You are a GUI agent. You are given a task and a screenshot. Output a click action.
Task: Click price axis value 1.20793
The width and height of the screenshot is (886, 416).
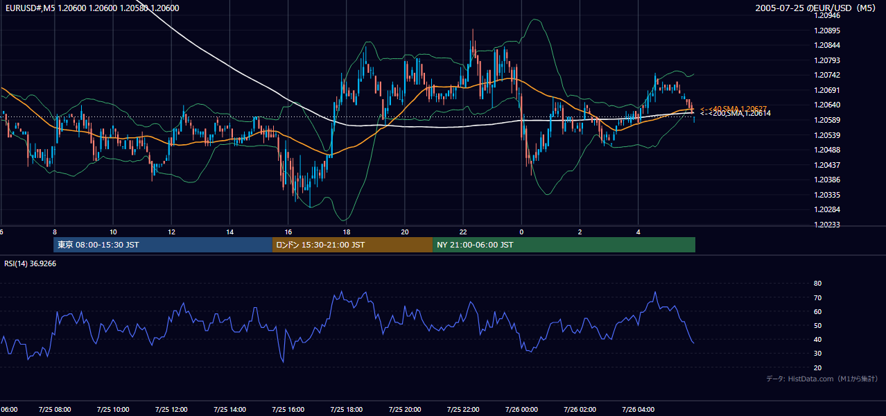pos(828,60)
